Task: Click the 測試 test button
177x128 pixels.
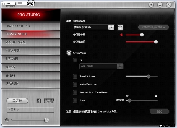Action: pos(159,111)
